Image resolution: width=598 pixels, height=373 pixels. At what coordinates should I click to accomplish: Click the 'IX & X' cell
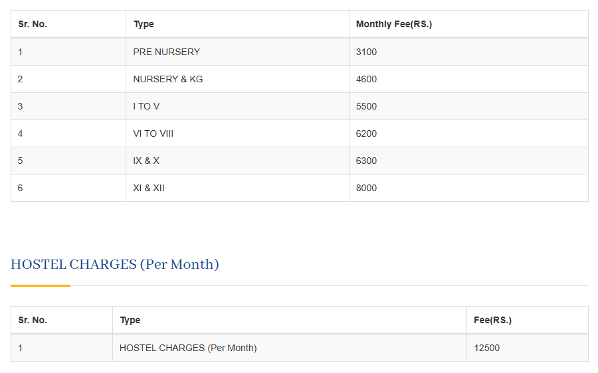tap(146, 161)
